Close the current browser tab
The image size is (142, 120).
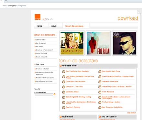(2, 1)
